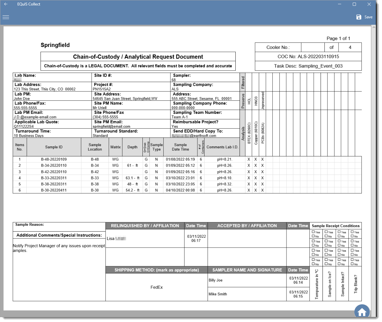
Task: Click sample ID 'B-30-20220411'
Action: tap(54, 190)
